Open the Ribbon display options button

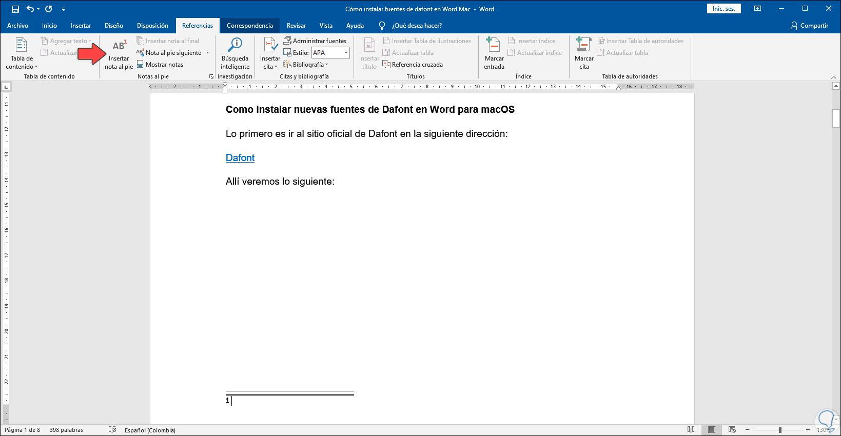pyautogui.click(x=757, y=9)
